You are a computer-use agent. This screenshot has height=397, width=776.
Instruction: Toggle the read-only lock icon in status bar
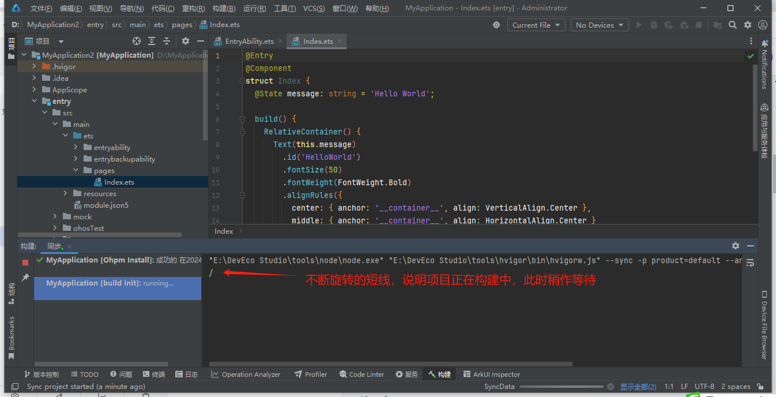[760, 387]
